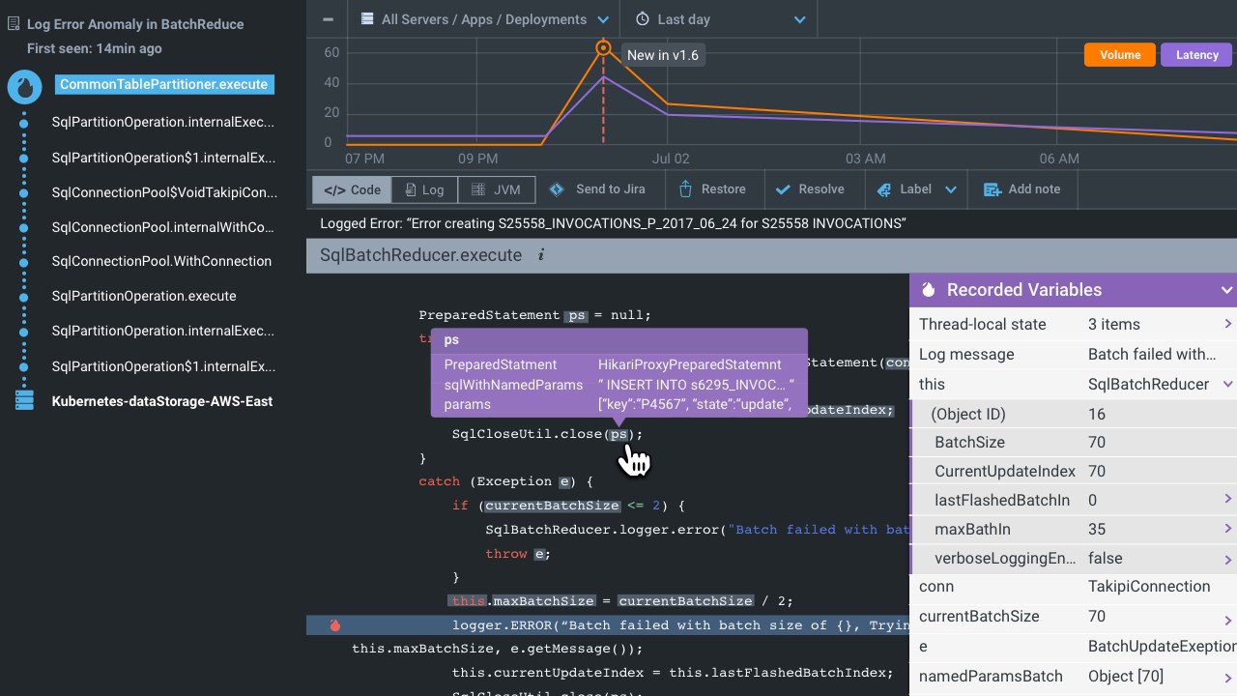The height and width of the screenshot is (696, 1237).
Task: Click the Logged Error message text
Action: coord(613,223)
